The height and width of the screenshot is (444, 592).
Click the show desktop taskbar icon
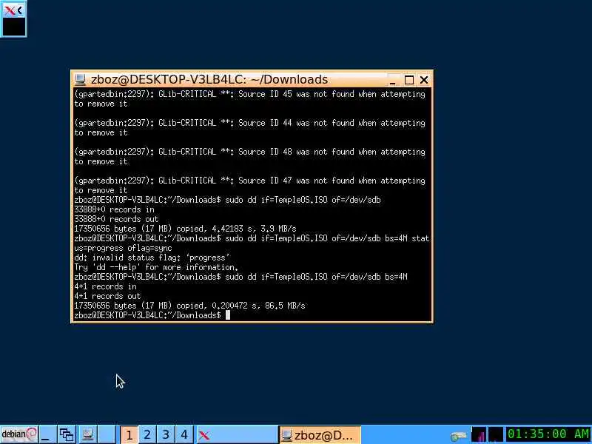pos(47,434)
